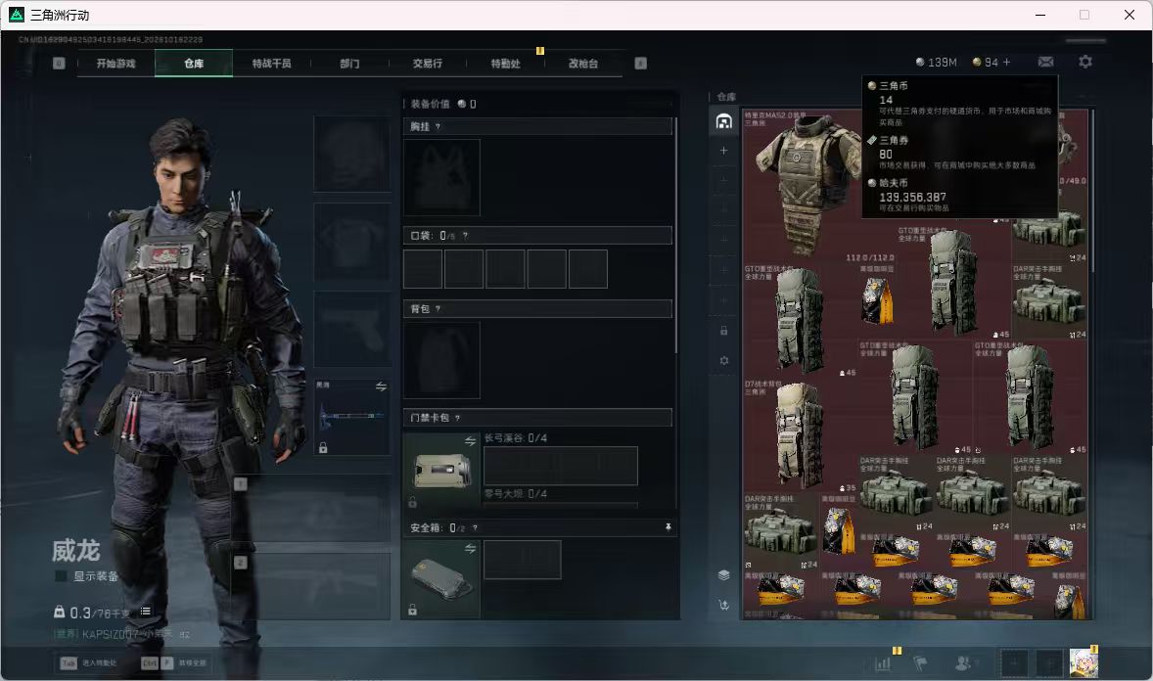Switch to the 改枪台 tab
This screenshot has height=681, width=1153.
click(x=583, y=64)
